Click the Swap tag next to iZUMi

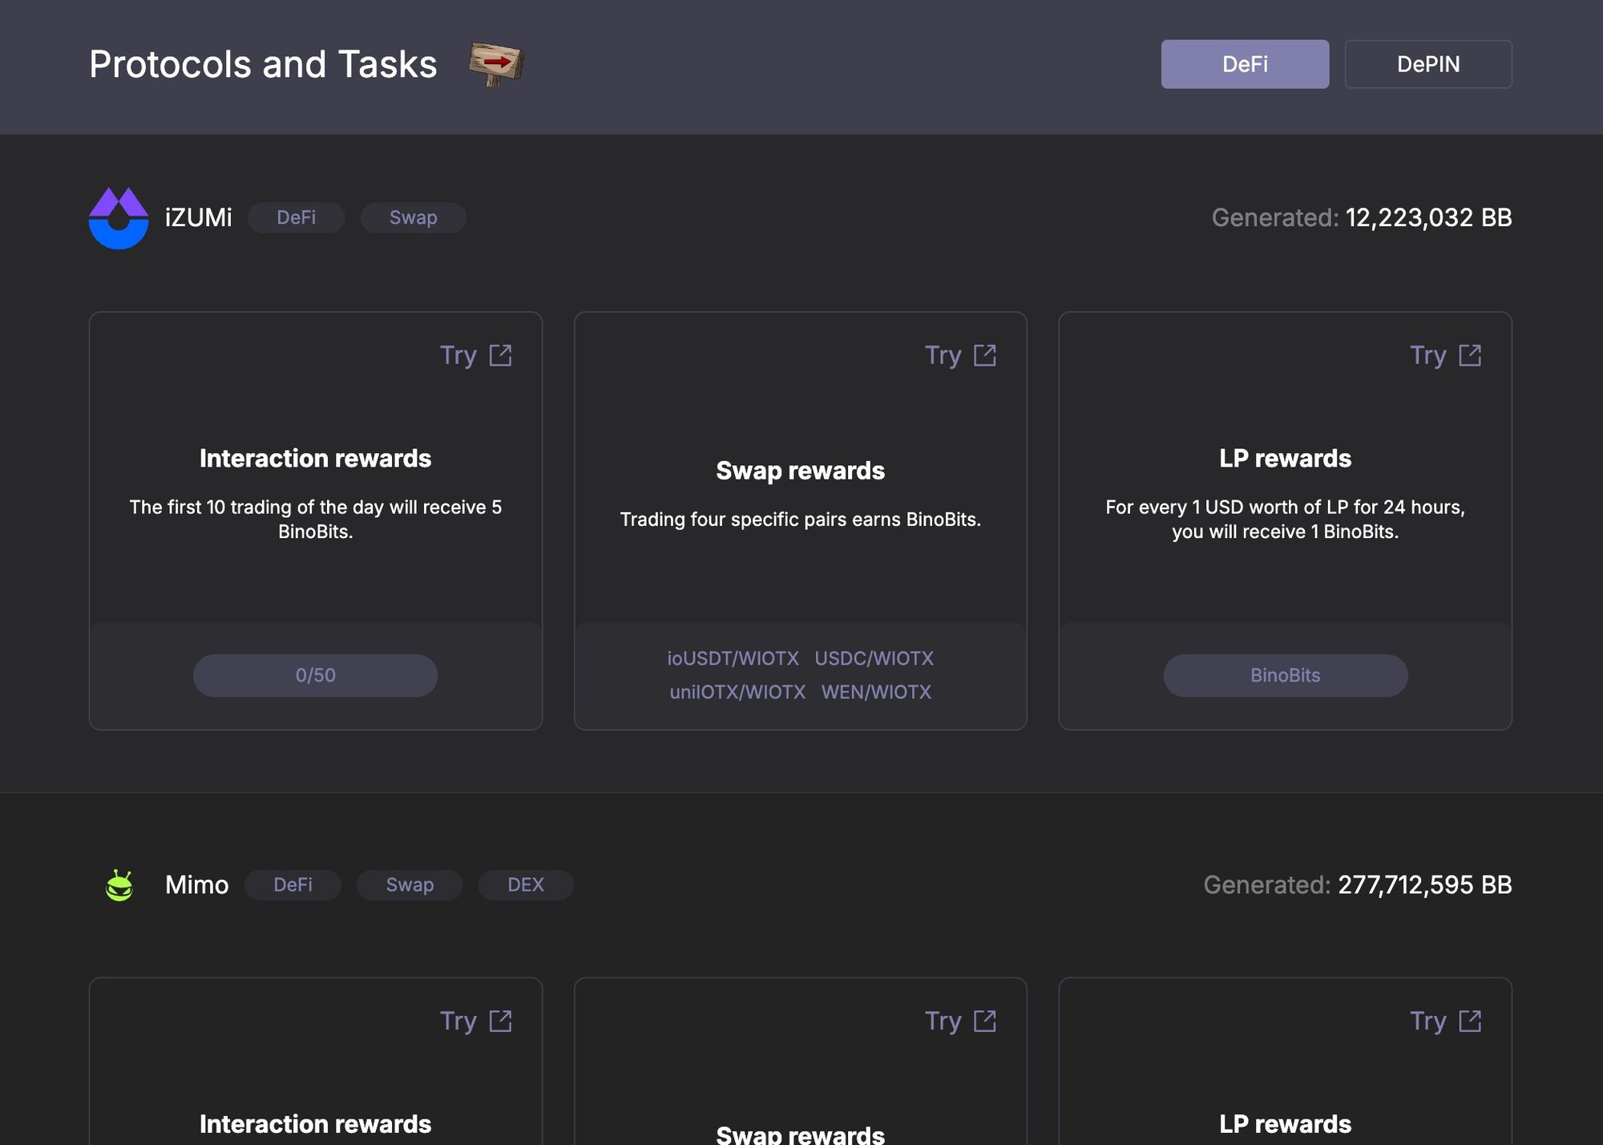[x=413, y=217]
